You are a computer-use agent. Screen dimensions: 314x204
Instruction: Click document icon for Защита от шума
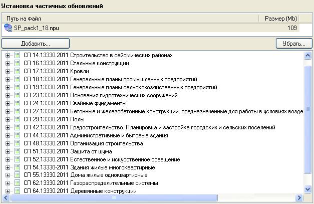pos(17,151)
